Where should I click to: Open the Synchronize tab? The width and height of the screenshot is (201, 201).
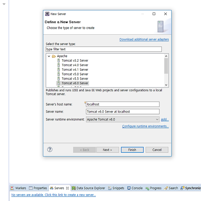coord(191,188)
